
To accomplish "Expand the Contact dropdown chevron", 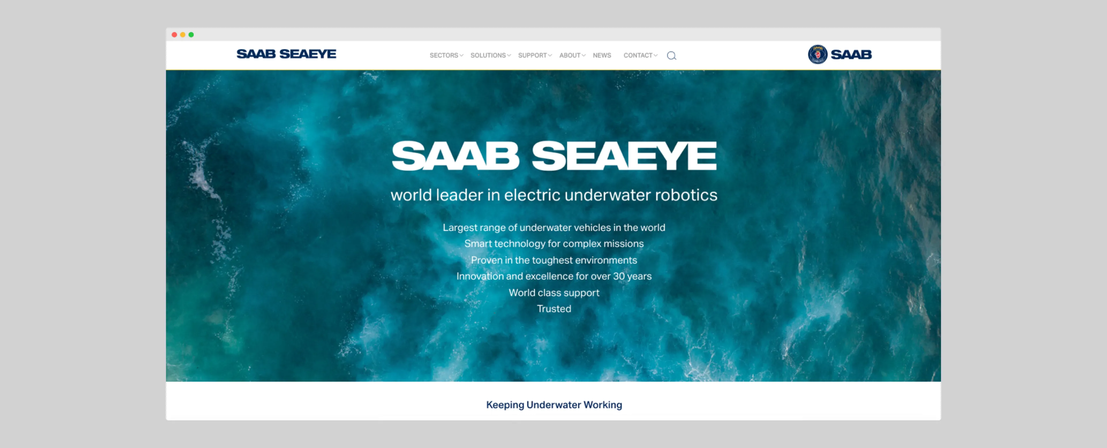I will click(x=655, y=55).
